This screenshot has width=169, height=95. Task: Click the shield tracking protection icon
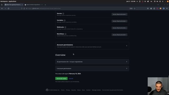[22, 8]
